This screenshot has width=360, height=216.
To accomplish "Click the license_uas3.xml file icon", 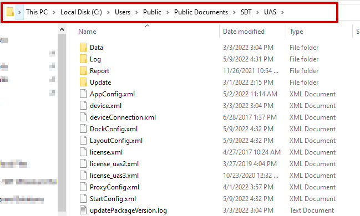I will pyautogui.click(x=83, y=175).
